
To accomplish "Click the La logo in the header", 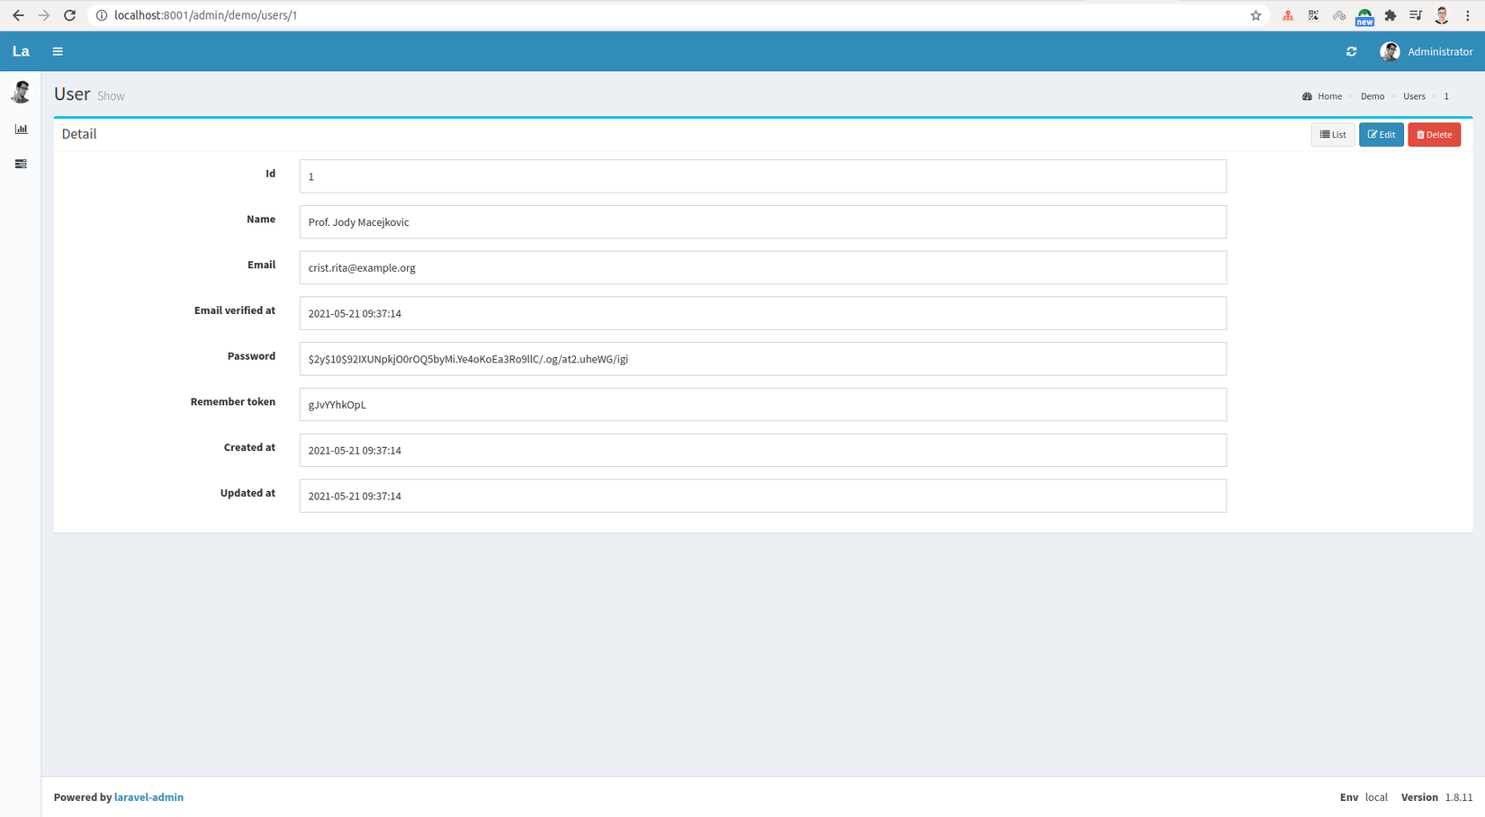I will point(21,51).
